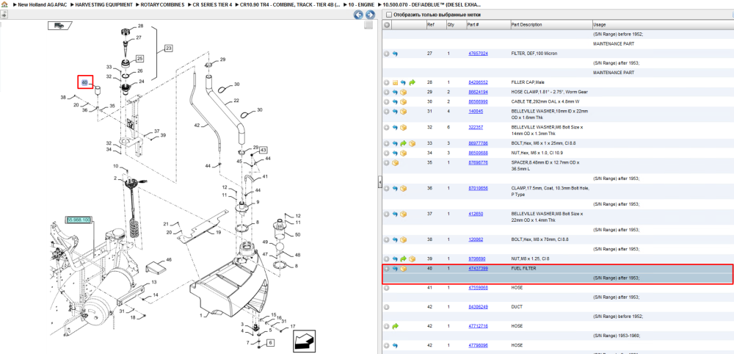Open part number 47559868 link
Viewport: 734px width, 354px height.
pos(478,288)
